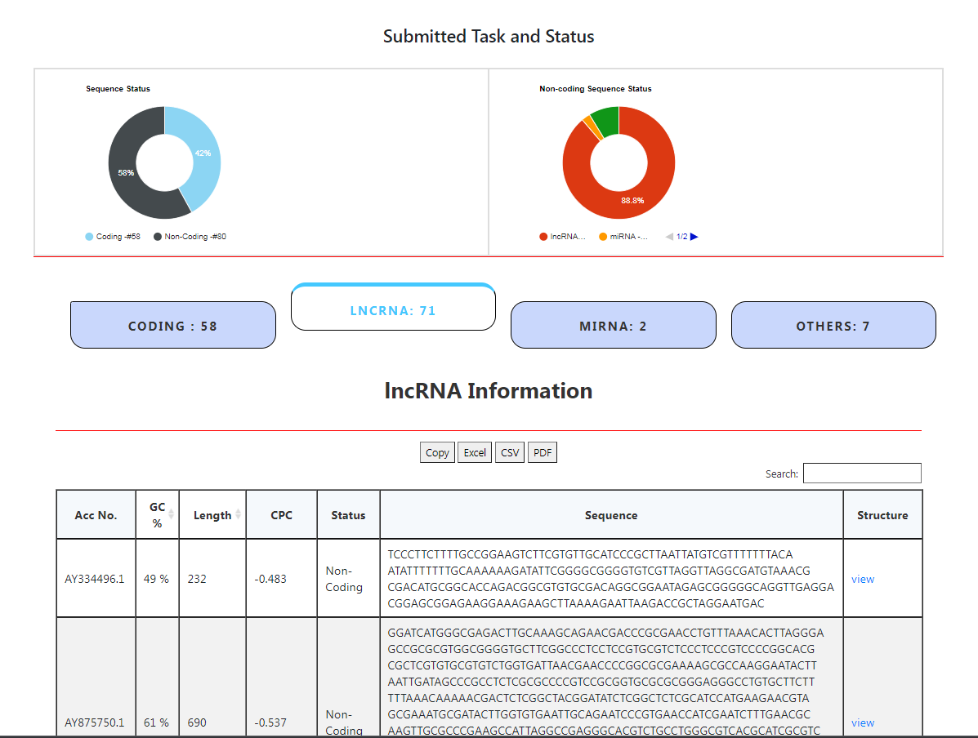Click the lncRNA Information heading
Viewport: 978px width, 738px height.
(x=489, y=391)
